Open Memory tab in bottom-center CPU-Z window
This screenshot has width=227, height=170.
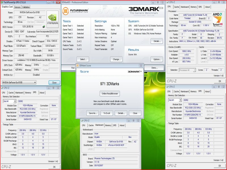click(x=108, y=125)
